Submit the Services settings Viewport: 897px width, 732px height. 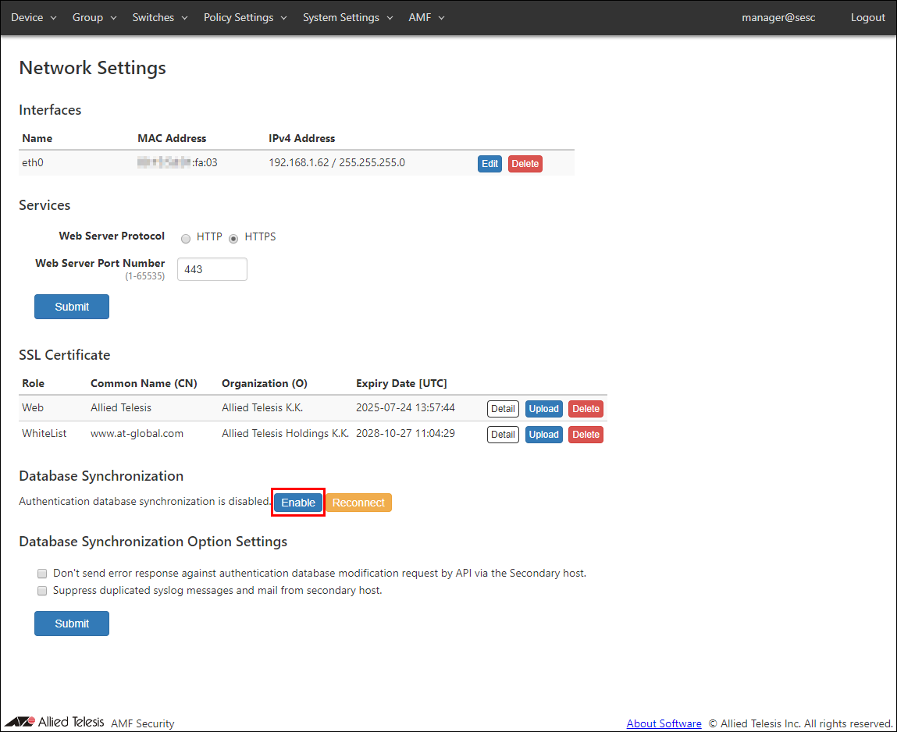point(72,307)
